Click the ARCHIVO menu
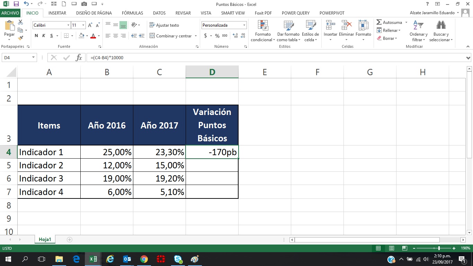This screenshot has width=473, height=266. (10, 13)
